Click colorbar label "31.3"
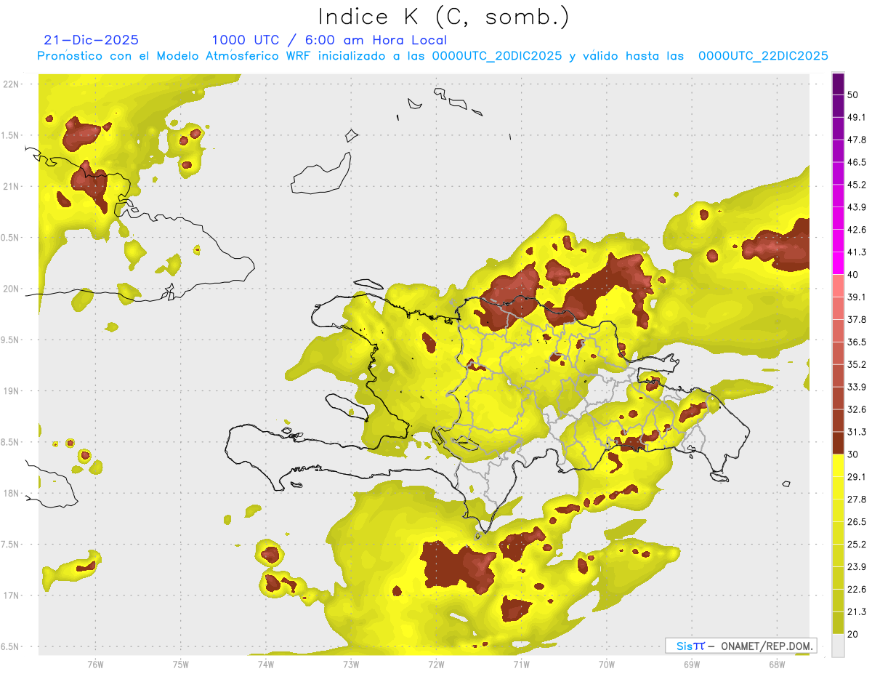The width and height of the screenshot is (872, 674). click(x=857, y=432)
